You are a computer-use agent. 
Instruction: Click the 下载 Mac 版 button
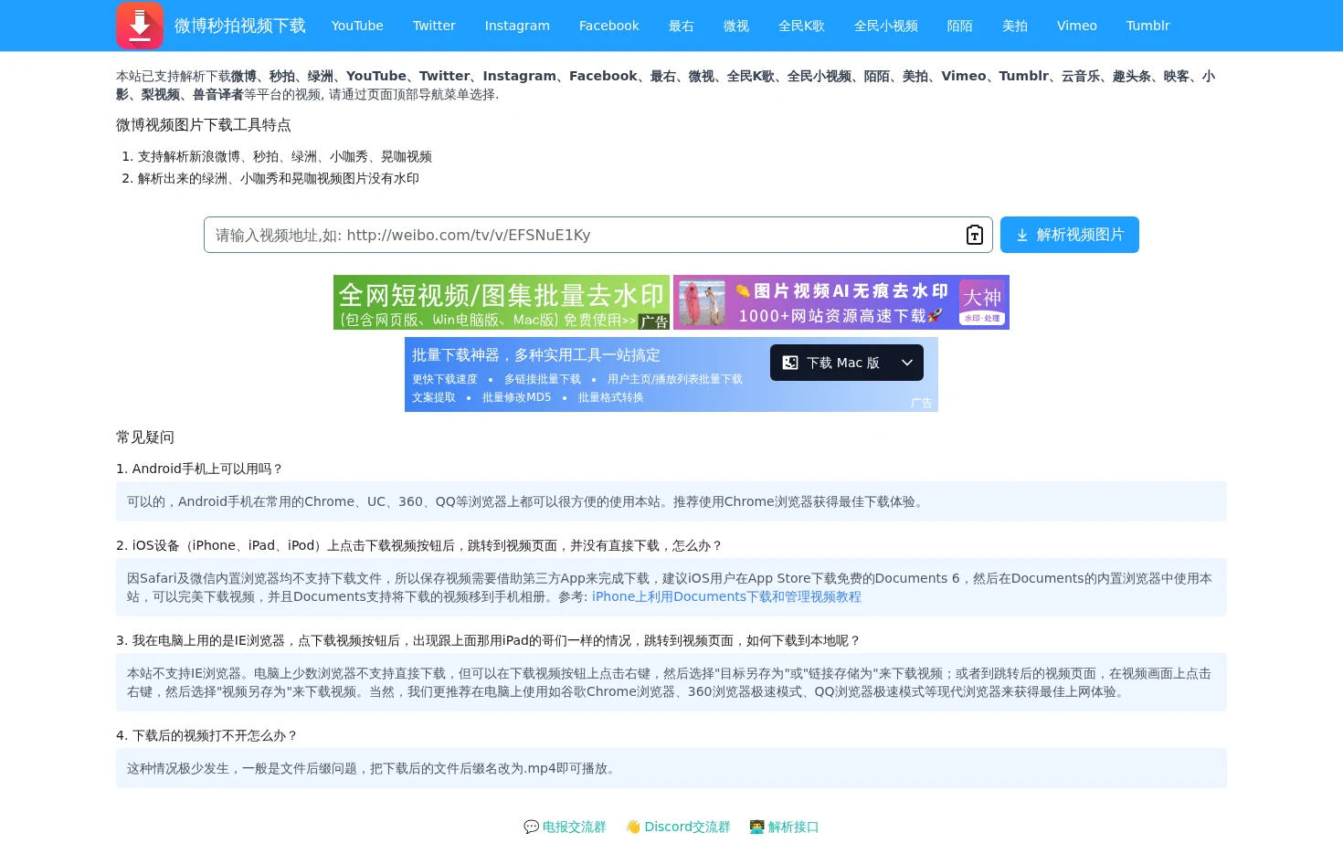pyautogui.click(x=831, y=363)
